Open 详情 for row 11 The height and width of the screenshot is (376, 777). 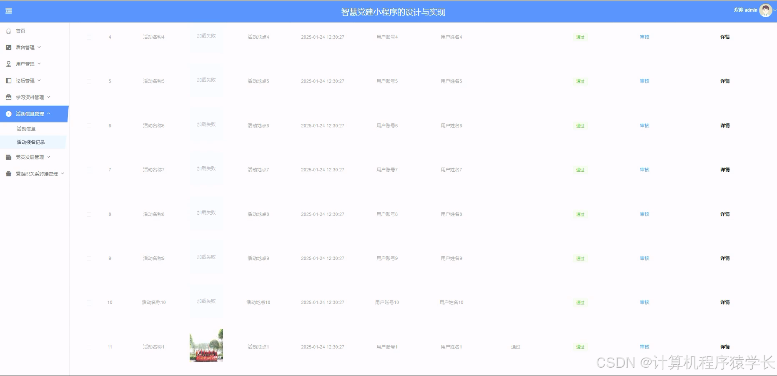tap(725, 347)
